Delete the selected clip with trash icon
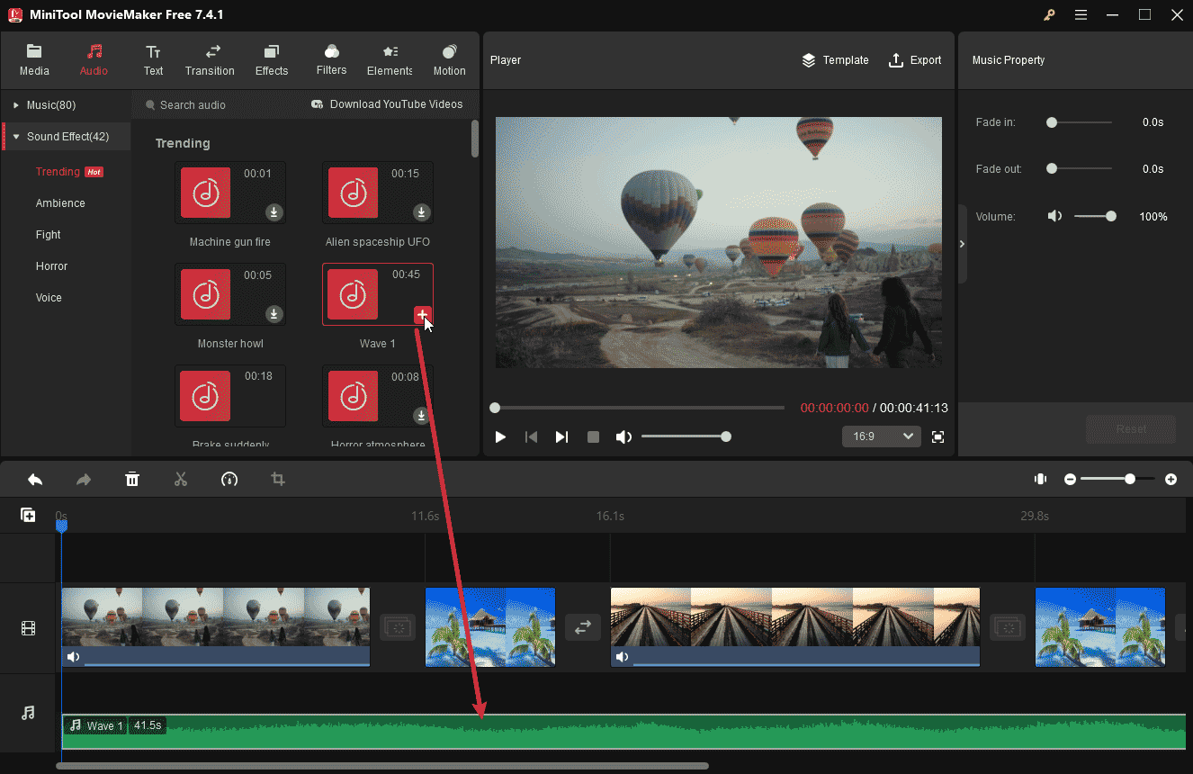 coord(132,480)
